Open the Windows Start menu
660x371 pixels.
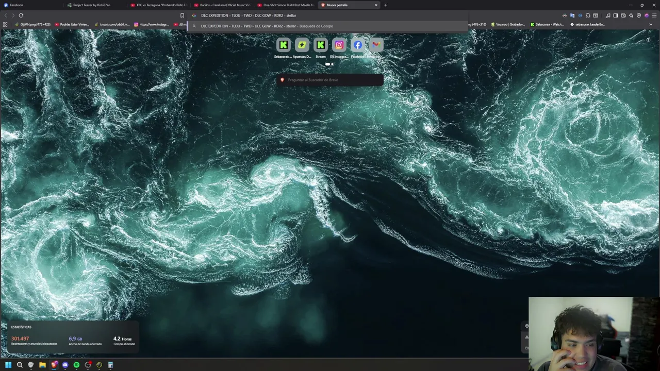click(x=8, y=365)
